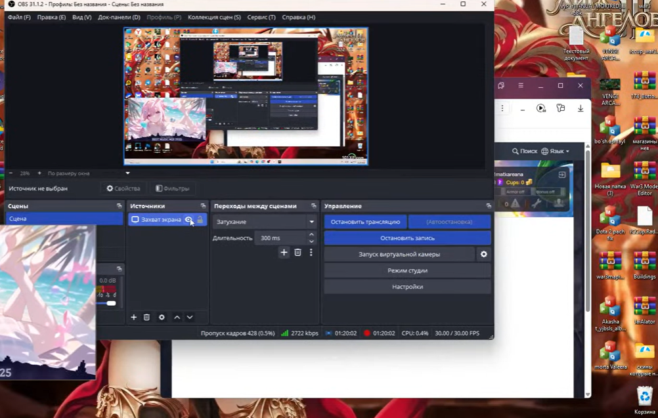The width and height of the screenshot is (658, 418).
Task: Open virtual camera settings gear
Action: (484, 254)
